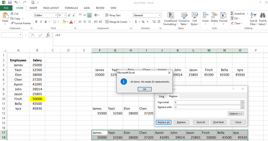Click the Increase Font Size icon
Screen dimensions: 268x141
tap(70, 15)
